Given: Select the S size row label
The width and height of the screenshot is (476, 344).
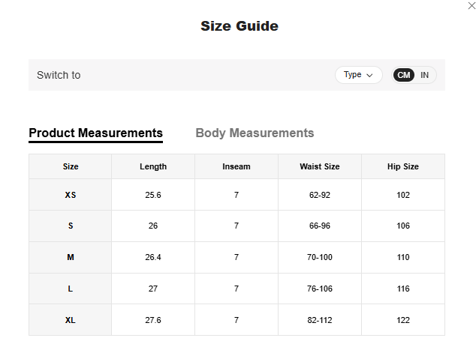Looking at the screenshot, I should (x=71, y=226).
